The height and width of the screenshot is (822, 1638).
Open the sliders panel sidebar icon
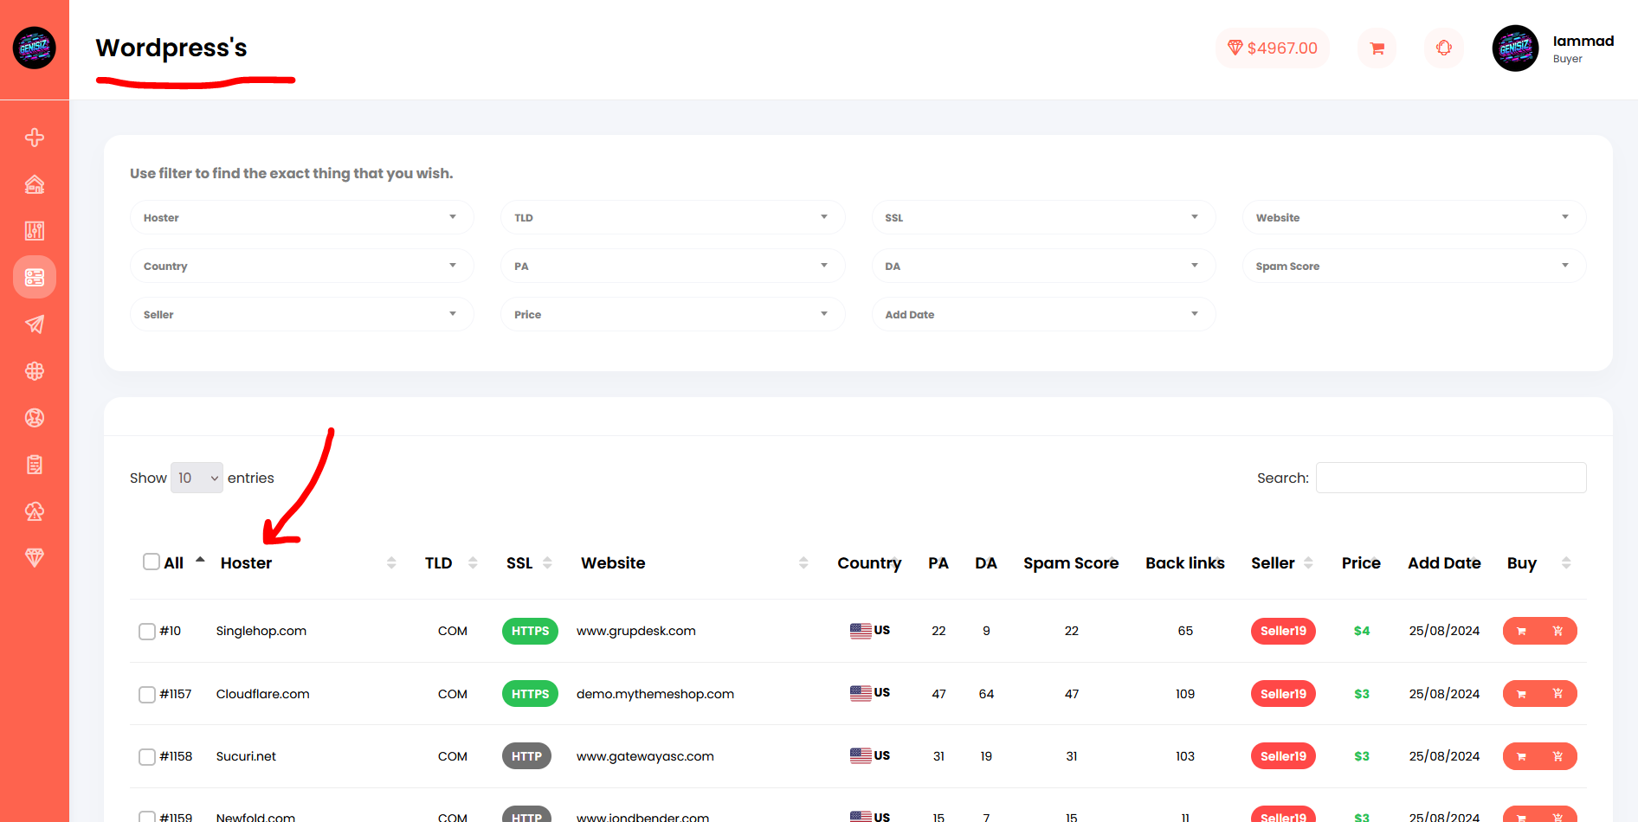point(35,231)
